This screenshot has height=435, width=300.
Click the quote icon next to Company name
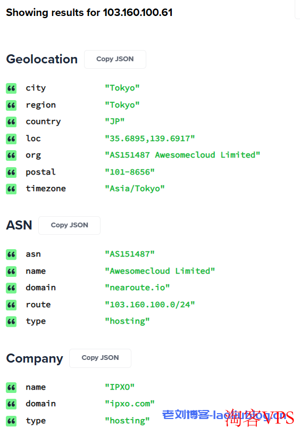[x=11, y=387]
